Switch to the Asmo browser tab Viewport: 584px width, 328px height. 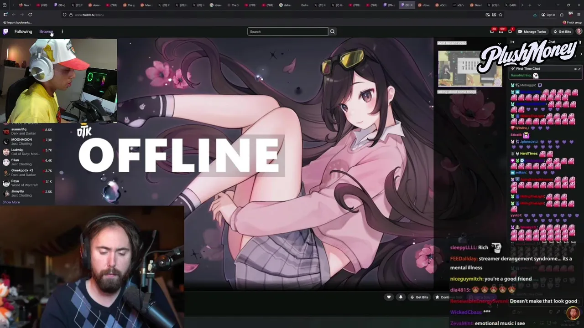coord(95,5)
